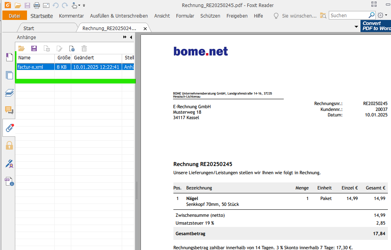Expand the Anhänge panel with double arrow
Viewport: 391px width, 250px height.
[x=125, y=37]
